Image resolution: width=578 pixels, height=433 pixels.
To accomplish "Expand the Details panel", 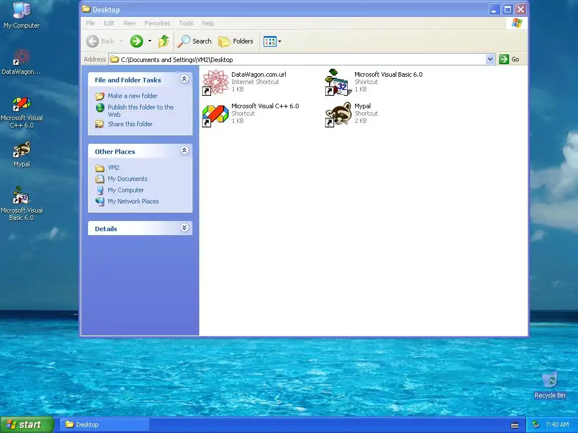I will (x=185, y=228).
